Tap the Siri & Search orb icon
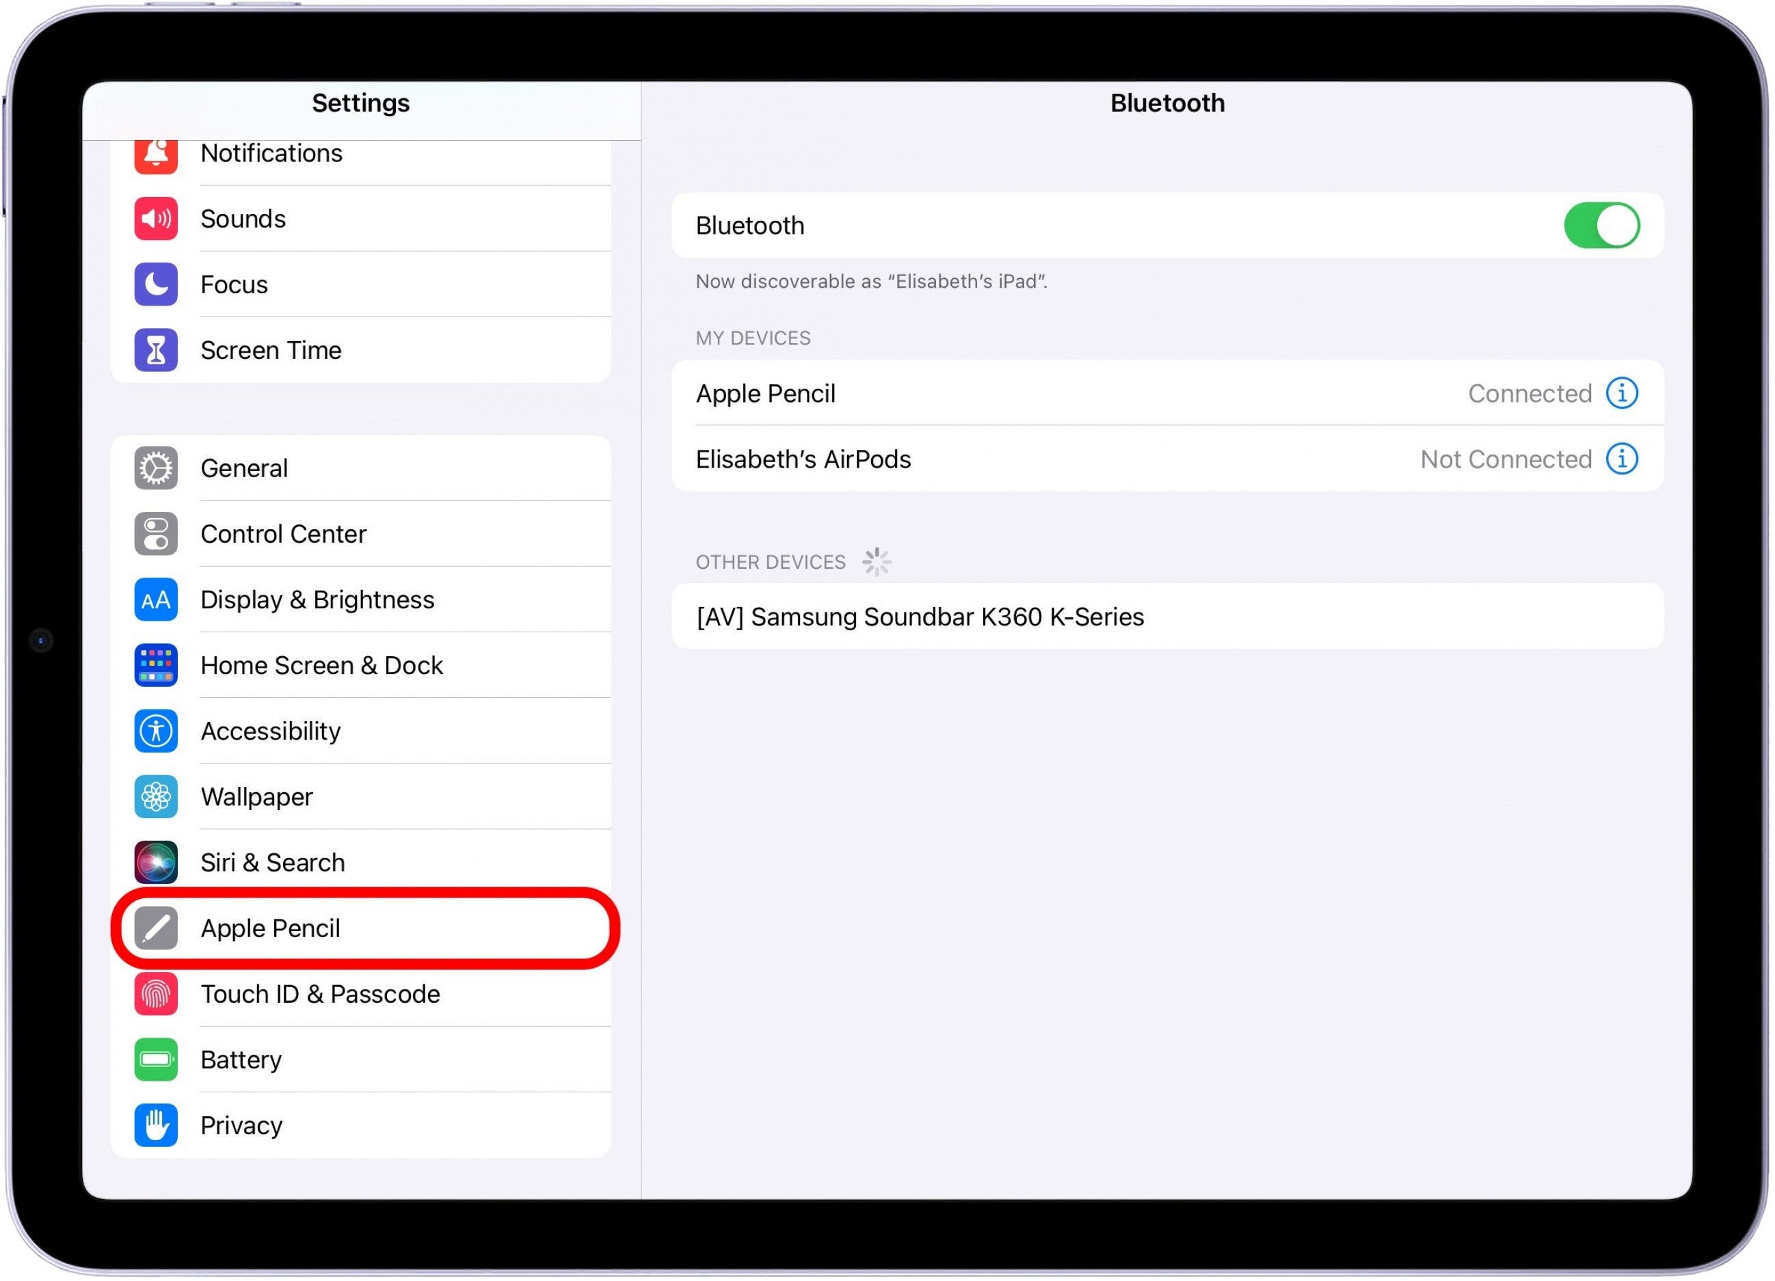Viewport: 1775px width, 1281px height. (x=156, y=863)
